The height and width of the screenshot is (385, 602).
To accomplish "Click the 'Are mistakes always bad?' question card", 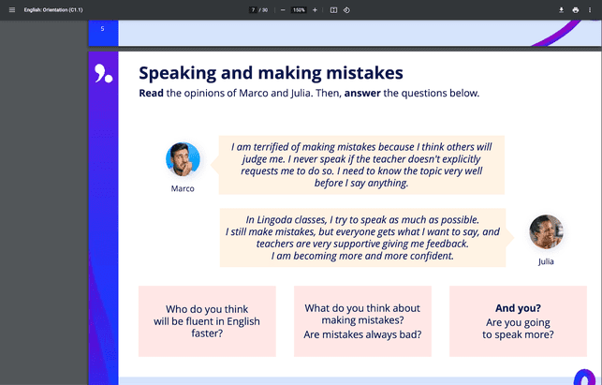I will pyautogui.click(x=362, y=320).
